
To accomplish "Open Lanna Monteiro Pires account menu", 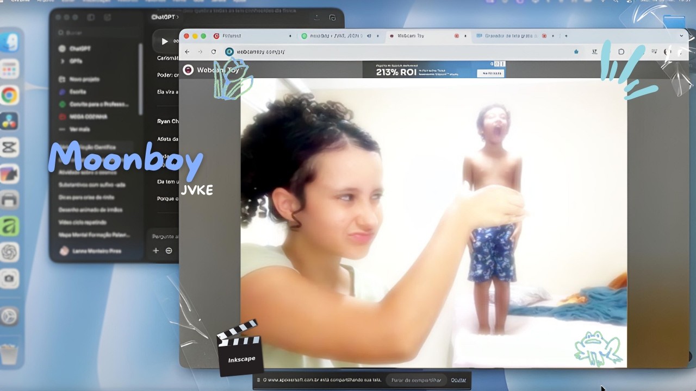I will pos(91,251).
